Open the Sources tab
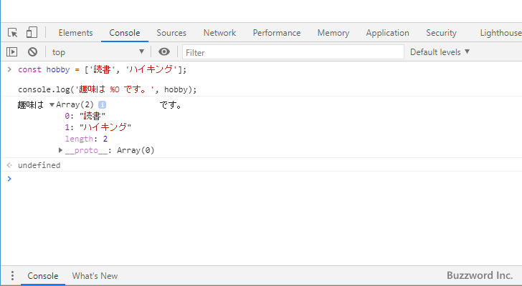Image resolution: width=522 pixels, height=286 pixels. tap(171, 33)
